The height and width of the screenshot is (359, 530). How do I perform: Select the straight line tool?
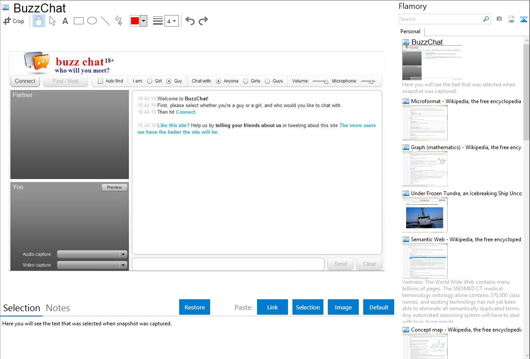pyautogui.click(x=105, y=21)
